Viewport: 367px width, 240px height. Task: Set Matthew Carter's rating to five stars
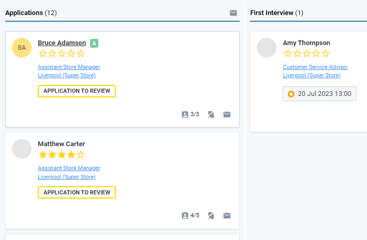[81, 154]
